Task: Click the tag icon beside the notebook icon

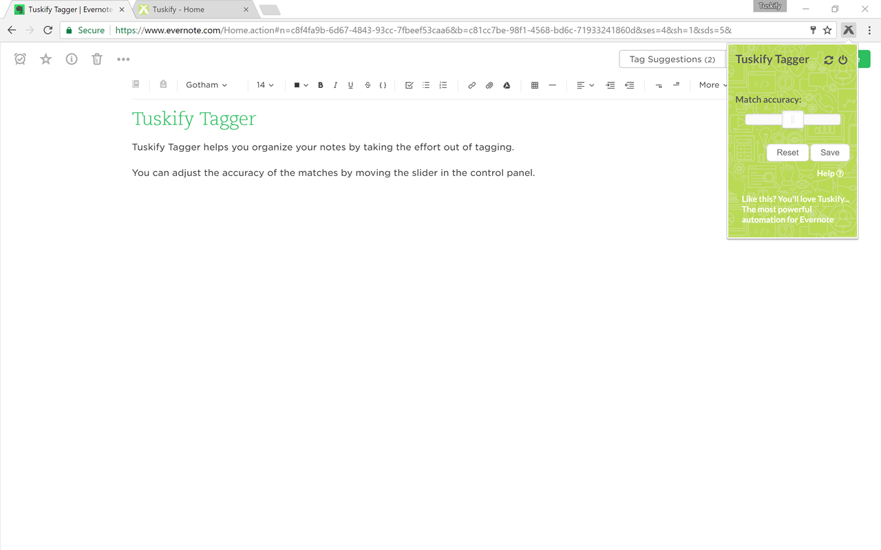Action: 163,85
